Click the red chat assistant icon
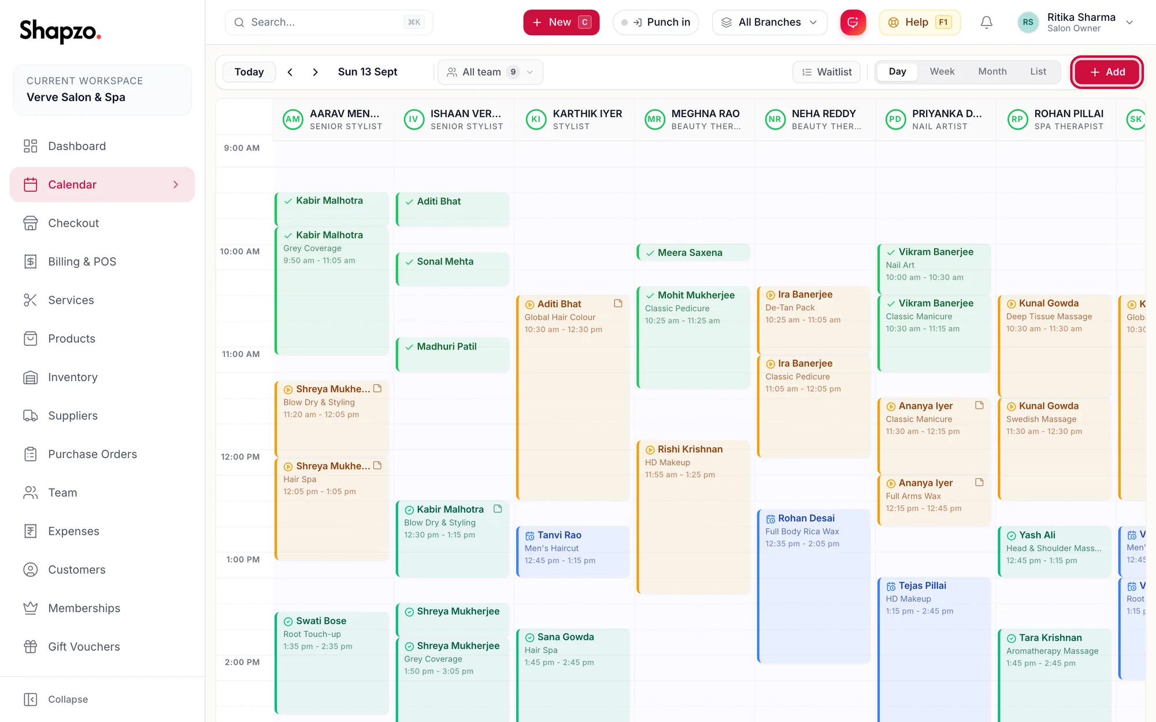 853,23
